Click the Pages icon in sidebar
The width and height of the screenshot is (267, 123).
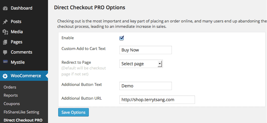pos(5,42)
